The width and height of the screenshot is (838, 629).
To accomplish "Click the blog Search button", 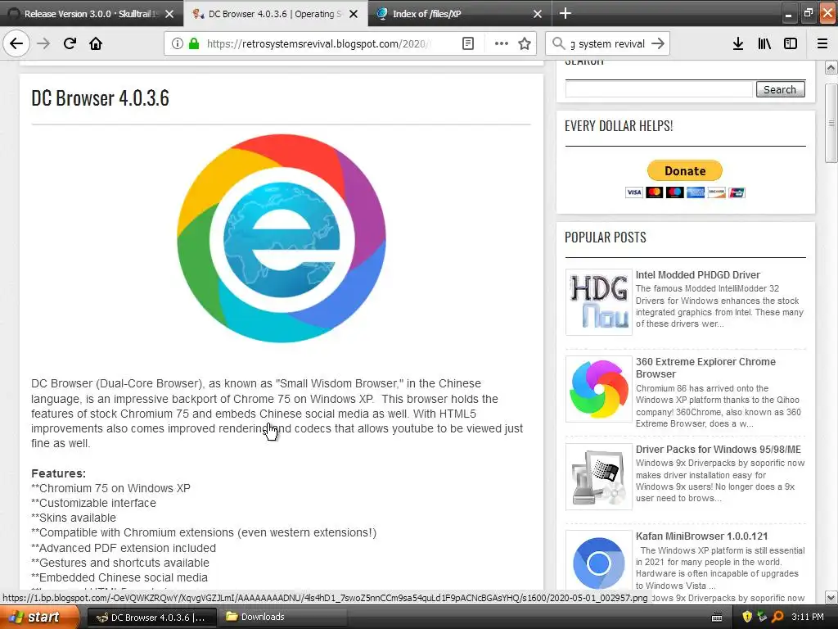I will point(780,89).
